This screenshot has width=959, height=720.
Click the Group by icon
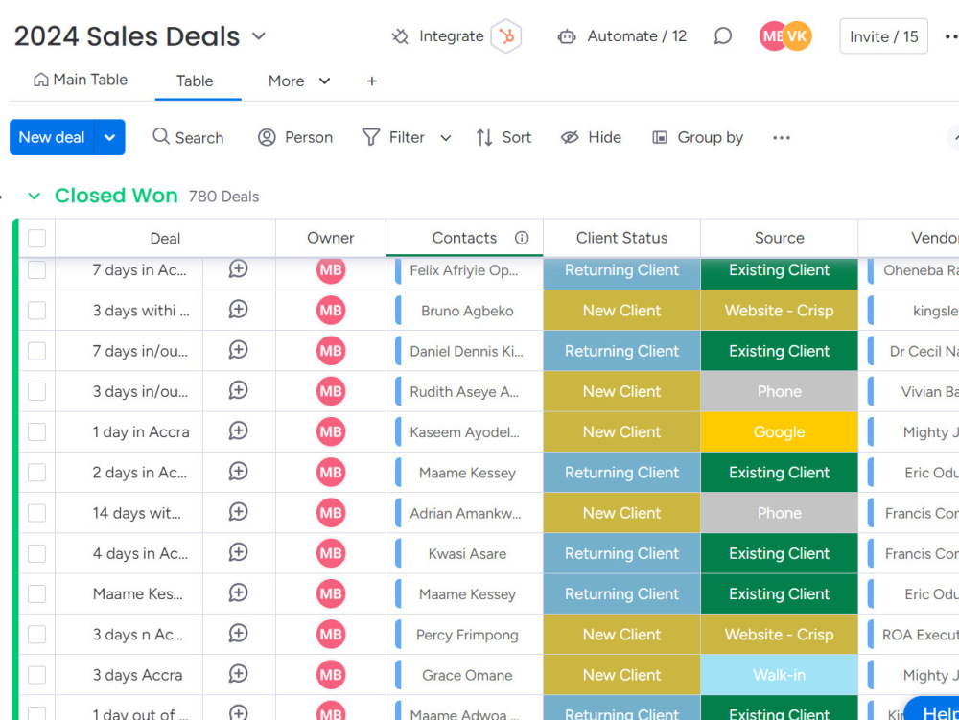[x=660, y=137]
